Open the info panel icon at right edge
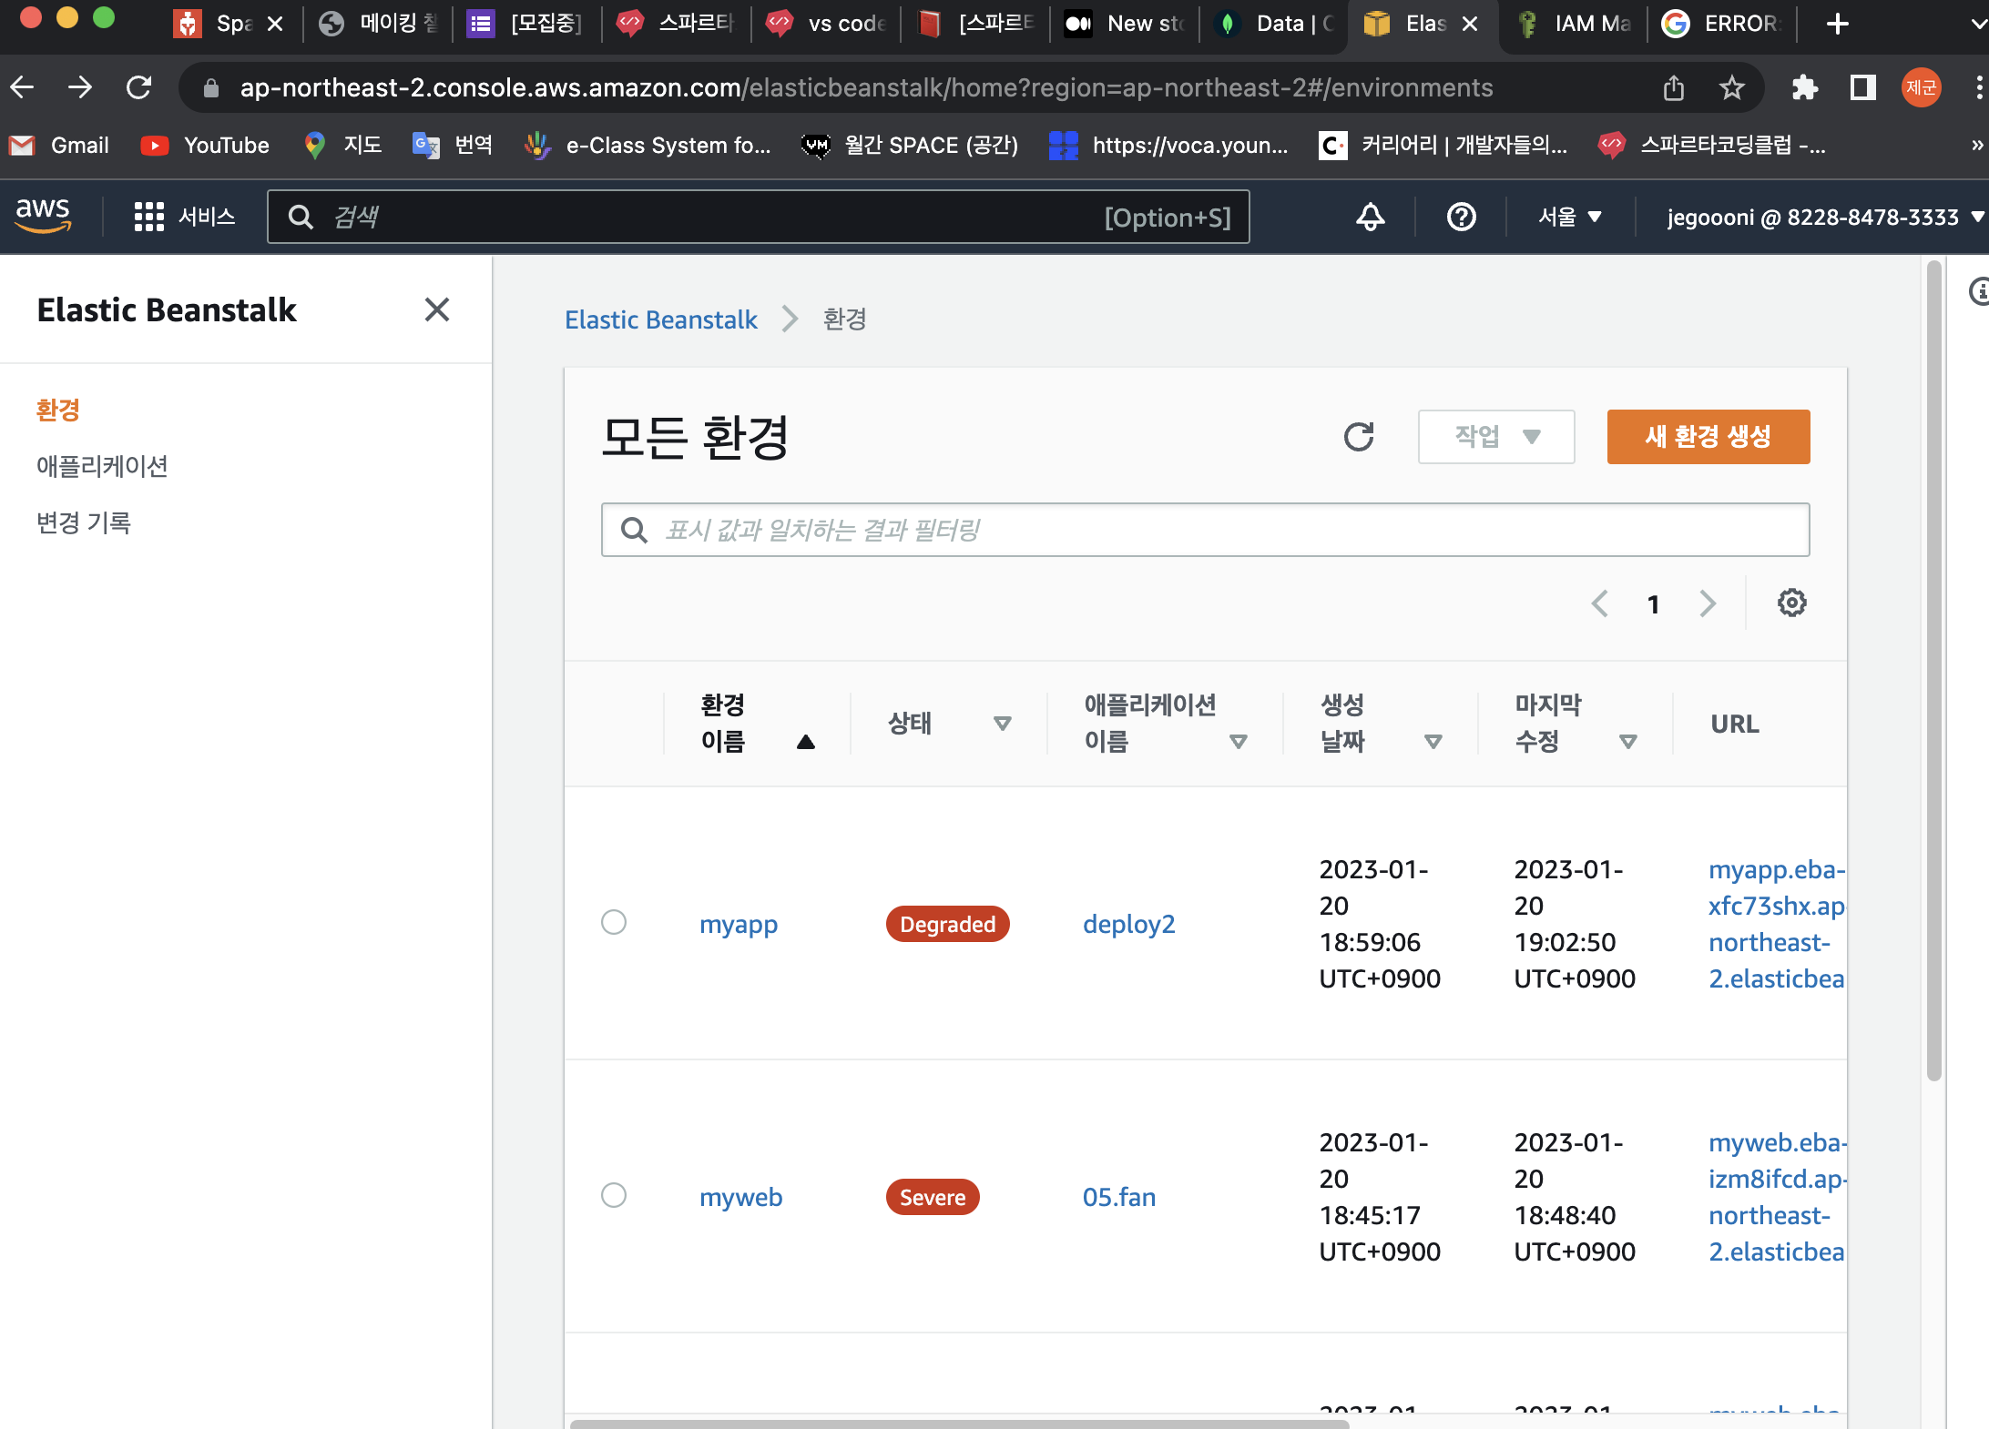Screen dimensions: 1989x1429 click(1978, 291)
